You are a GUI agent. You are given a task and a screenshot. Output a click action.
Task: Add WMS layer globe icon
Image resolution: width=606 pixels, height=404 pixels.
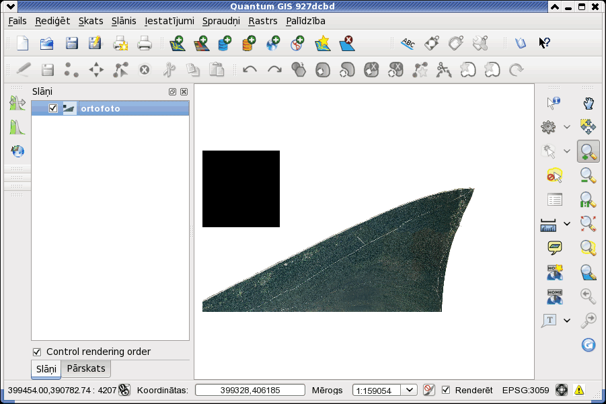[x=273, y=43]
